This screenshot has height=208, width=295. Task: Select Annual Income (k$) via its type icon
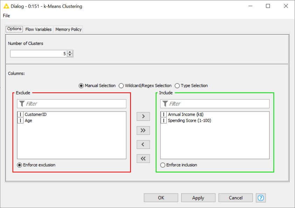pyautogui.click(x=164, y=114)
